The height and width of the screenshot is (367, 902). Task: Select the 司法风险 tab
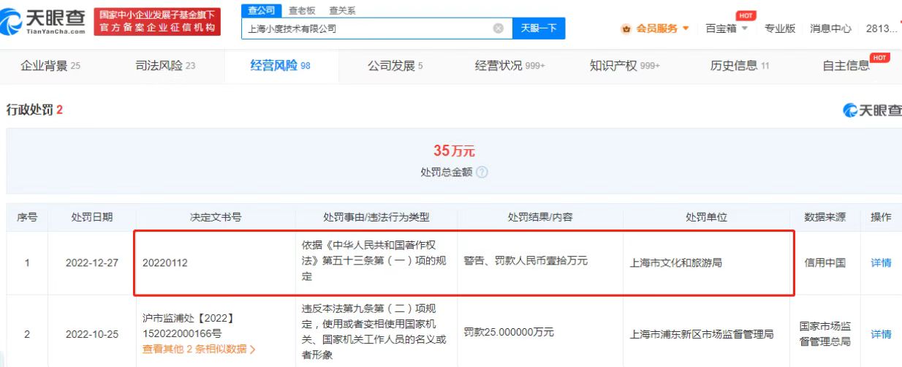tap(165, 66)
